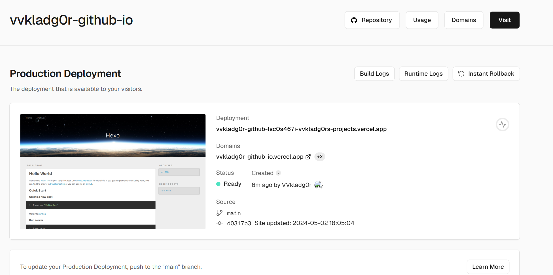553x275 pixels.
Task: Click the external link icon beside domain
Action: coord(308,157)
